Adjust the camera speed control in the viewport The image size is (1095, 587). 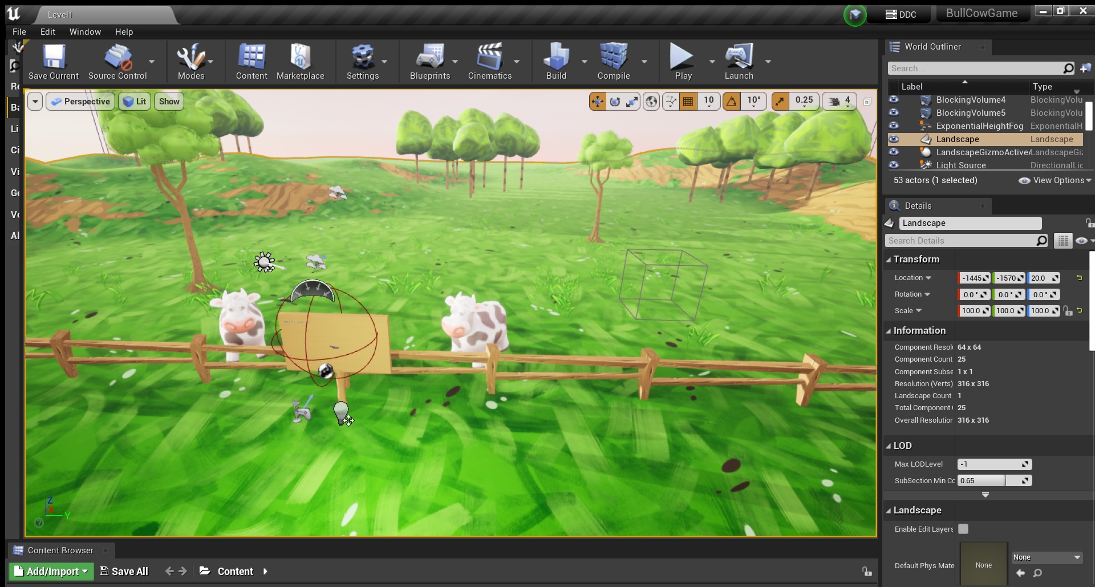pos(839,101)
